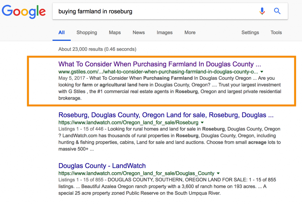
Task: Click the landwatch.com Douglas_County URL text
Action: (136, 173)
